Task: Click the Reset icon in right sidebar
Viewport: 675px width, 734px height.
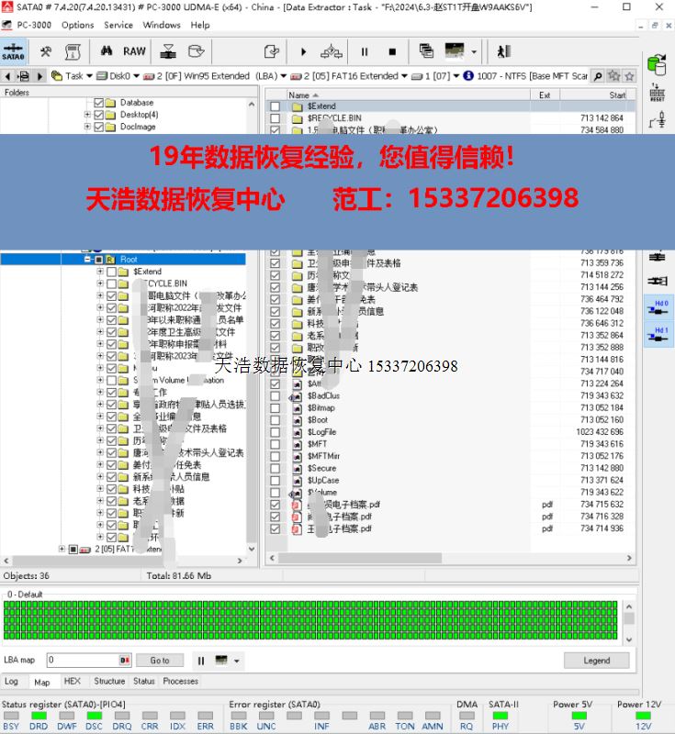Action: (657, 92)
